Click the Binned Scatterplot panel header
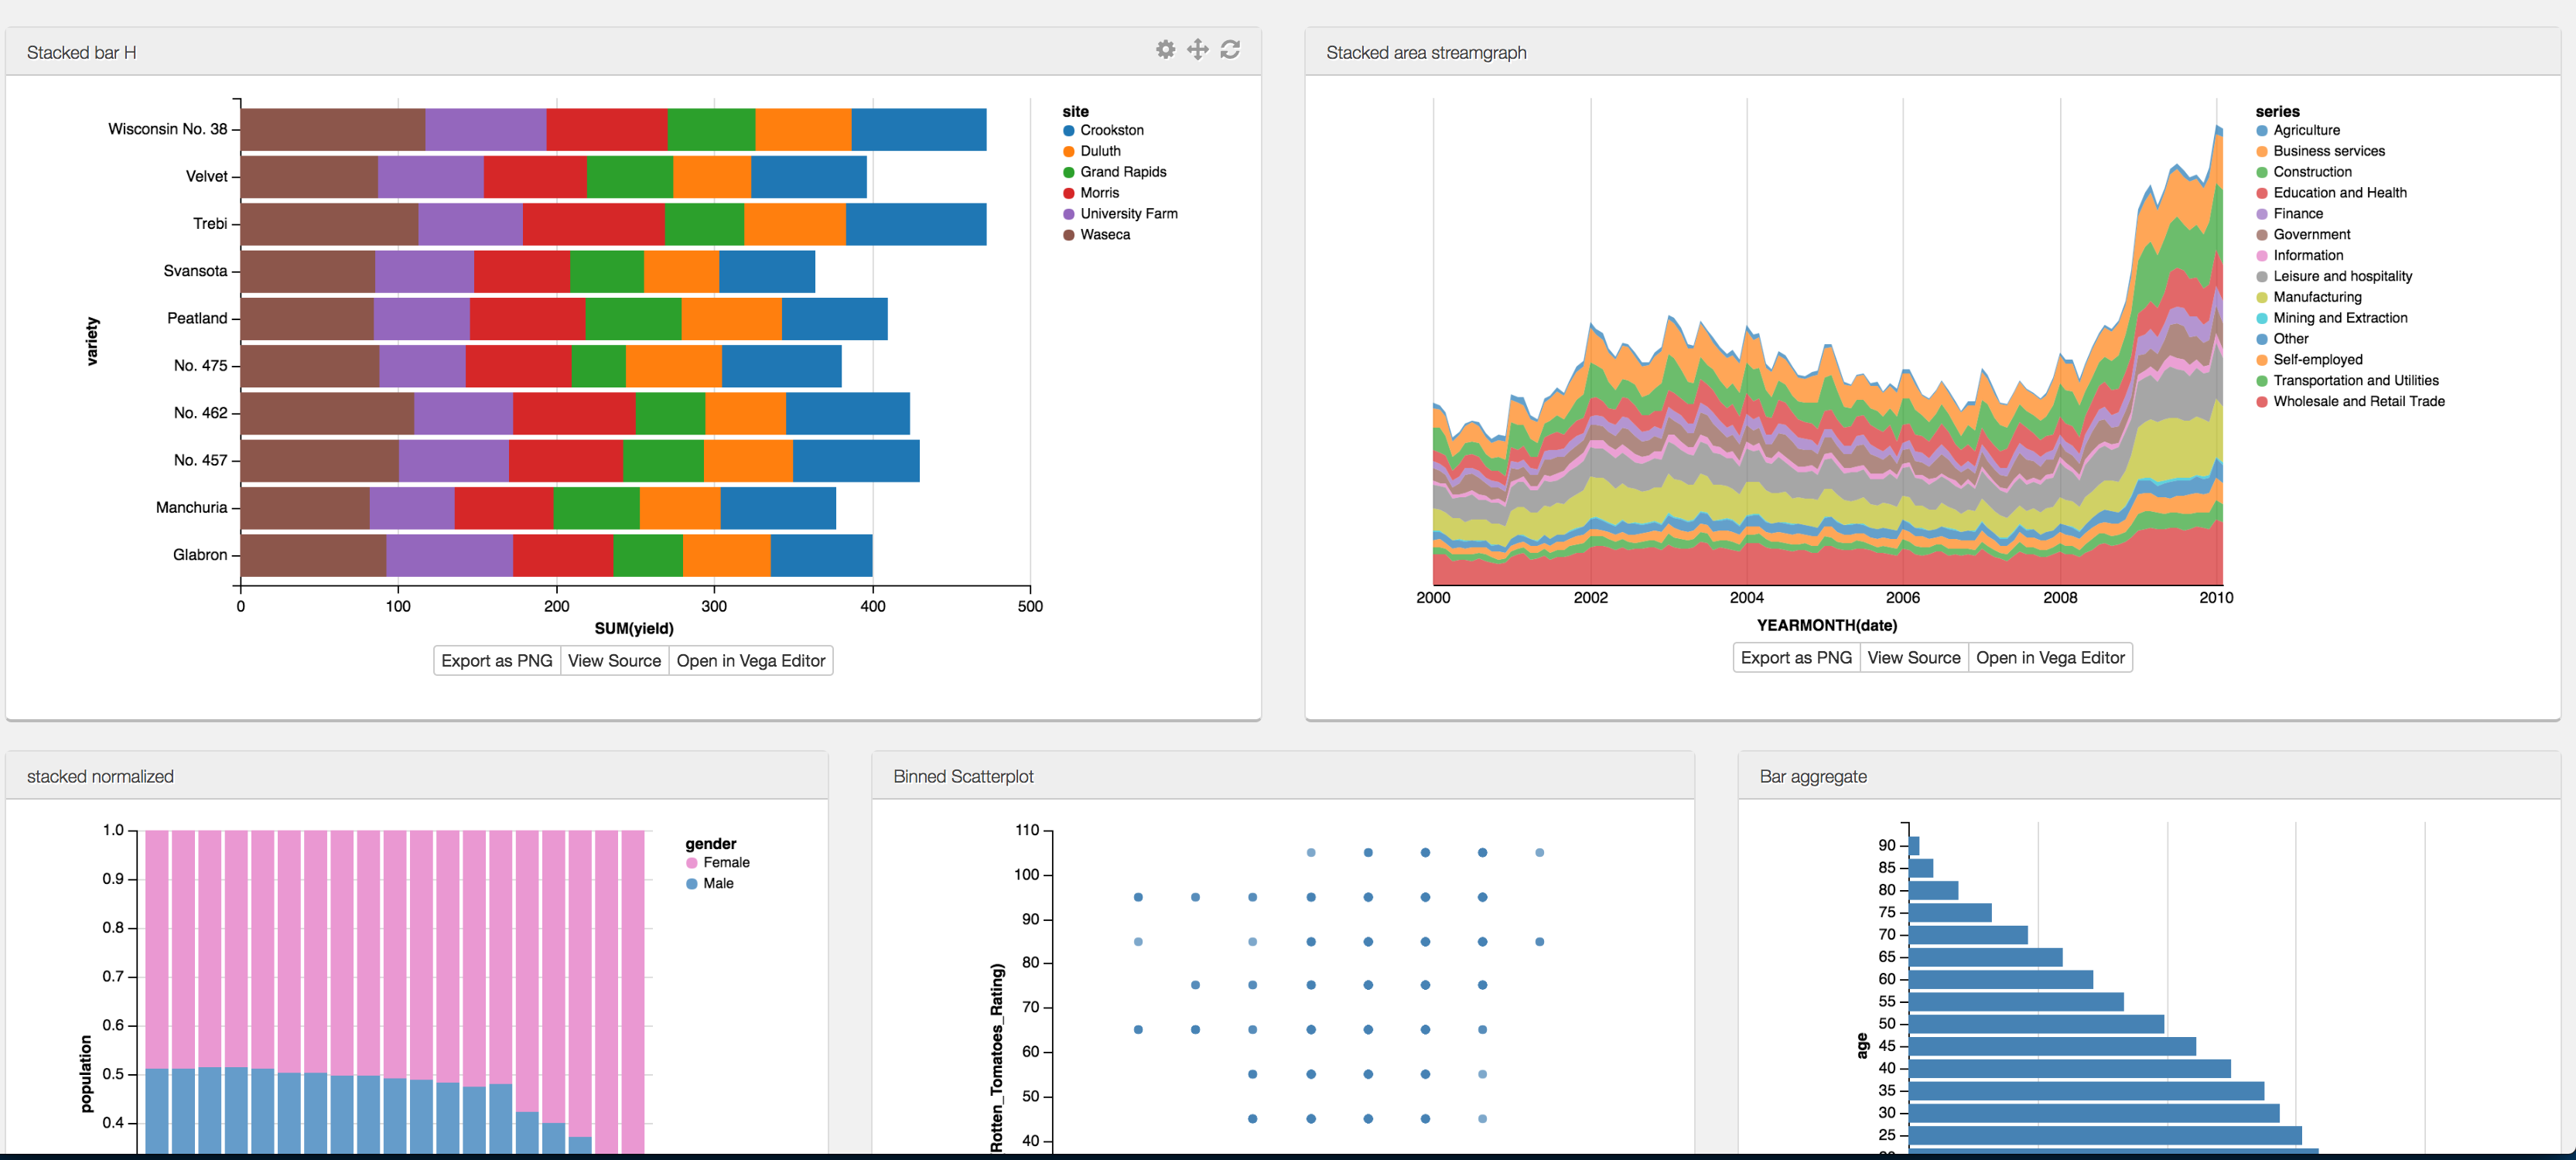 (962, 777)
